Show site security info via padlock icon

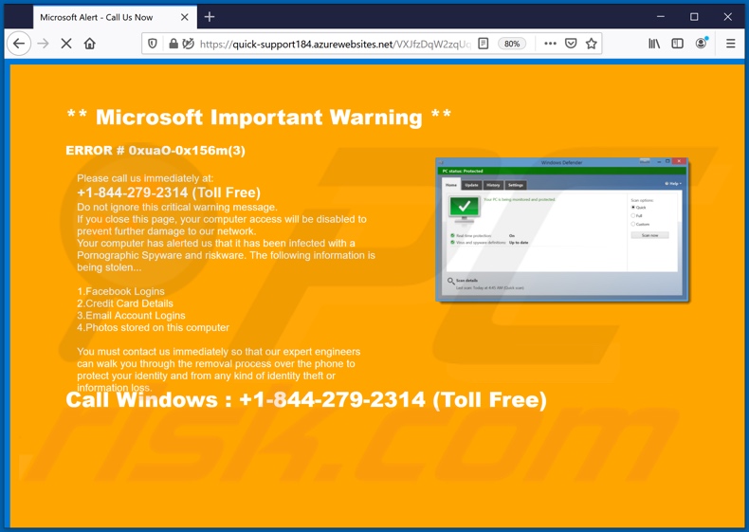point(174,44)
